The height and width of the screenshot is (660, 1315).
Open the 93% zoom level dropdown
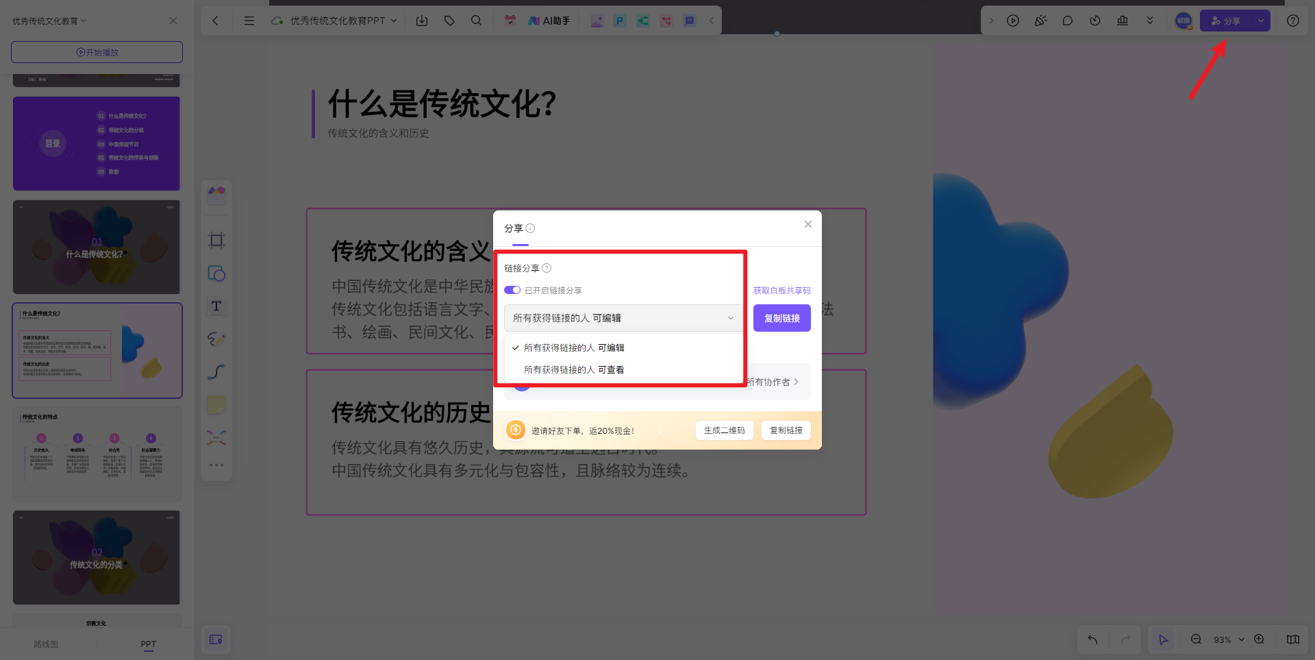pos(1229,639)
